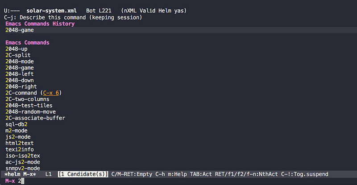Click the *helm M-x* buffer name
Viewport: 357px width, 185px height.
coord(20,174)
